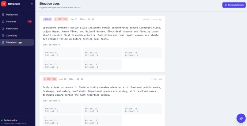
Task: Click the 'AI-generated operational awareness reports' subtitle
Action: [60, 7]
